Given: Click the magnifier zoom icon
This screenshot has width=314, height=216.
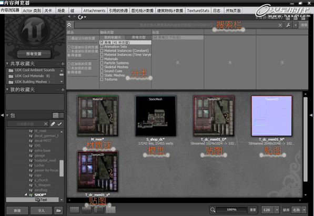Looking at the screenshot, I should (212, 210).
